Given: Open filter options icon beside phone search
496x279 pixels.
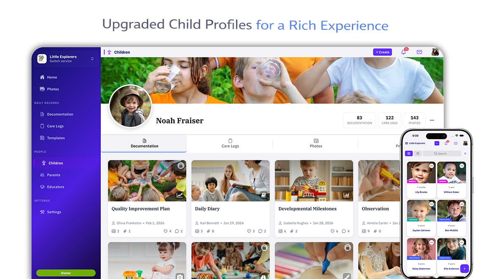Looking at the screenshot, I should pos(465,153).
